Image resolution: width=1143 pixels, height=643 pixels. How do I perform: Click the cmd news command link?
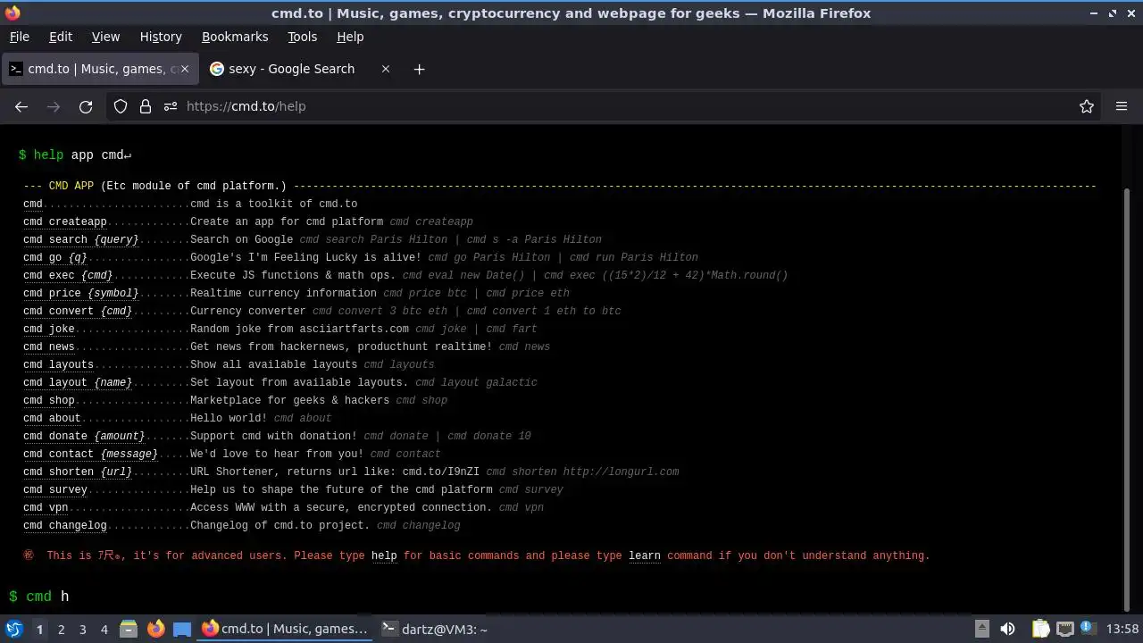49,347
